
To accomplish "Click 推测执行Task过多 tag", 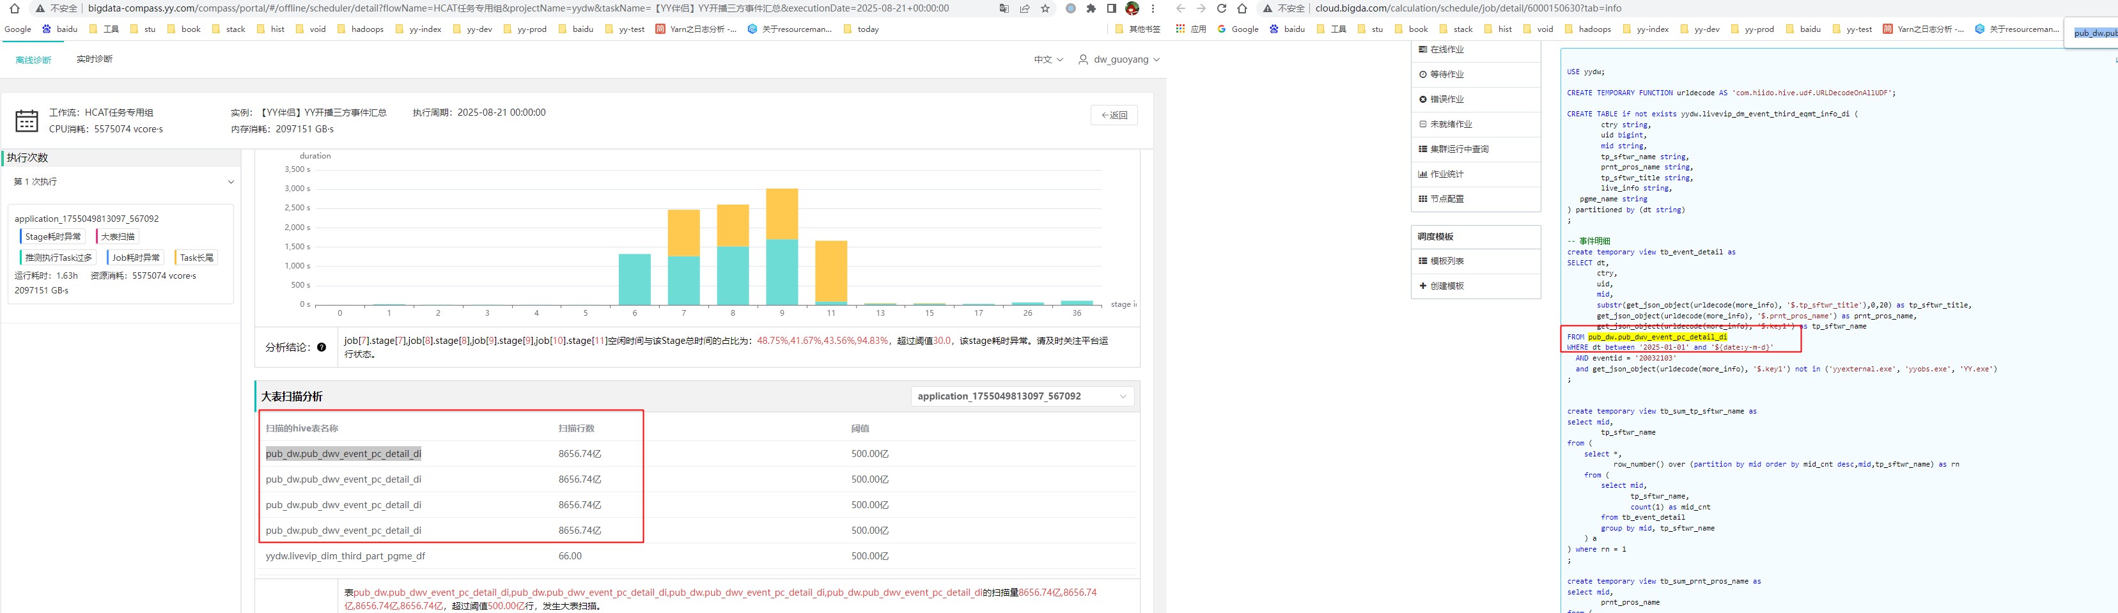I will tap(58, 258).
